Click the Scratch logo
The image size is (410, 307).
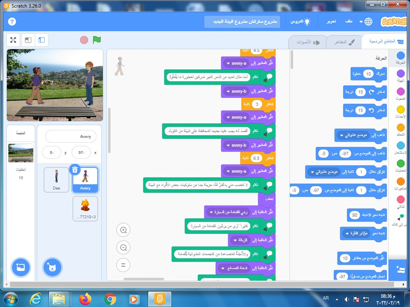pyautogui.click(x=395, y=22)
